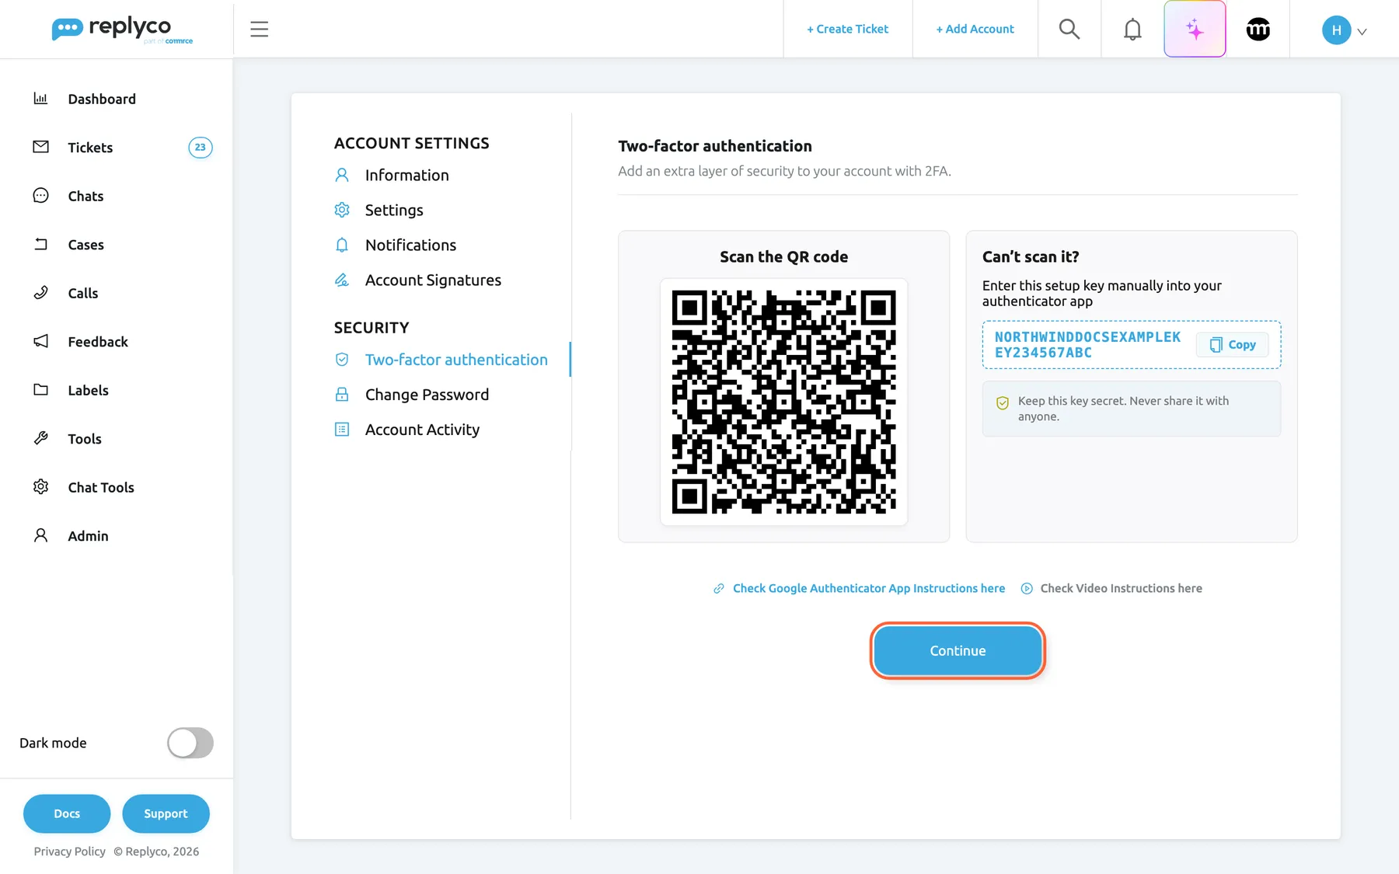Click the Settings gear icon in account settings
Viewport: 1399px width, 874px height.
pyautogui.click(x=341, y=210)
